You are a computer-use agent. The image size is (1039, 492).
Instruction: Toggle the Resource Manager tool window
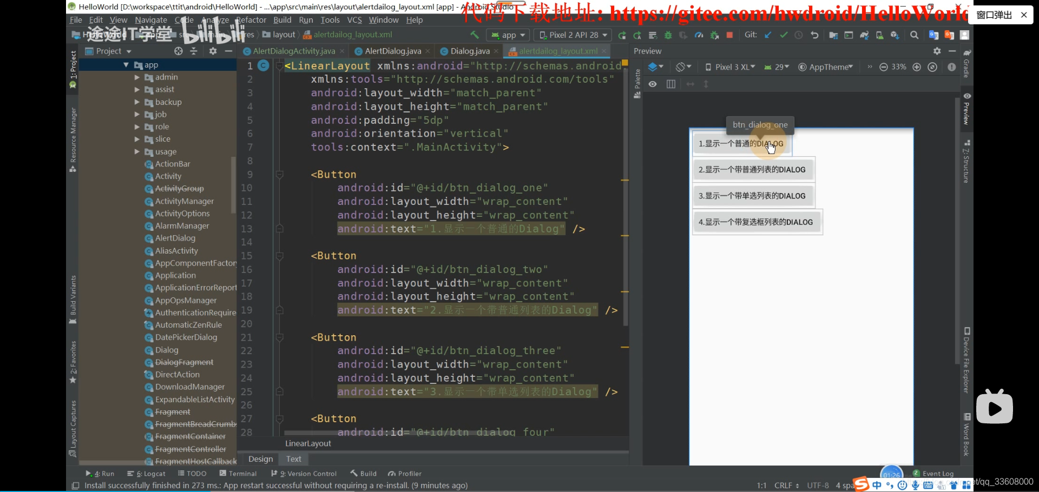point(73,140)
